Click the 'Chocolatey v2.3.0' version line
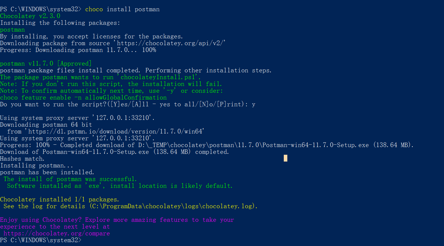Viewport: 444px width, 246px height. 30,16
